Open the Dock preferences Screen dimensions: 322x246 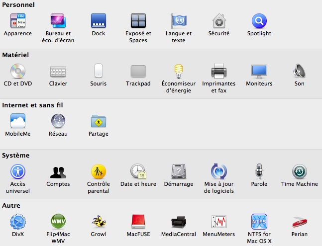[99, 21]
